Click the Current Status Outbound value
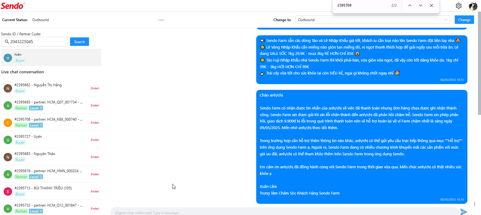 pyautogui.click(x=40, y=20)
